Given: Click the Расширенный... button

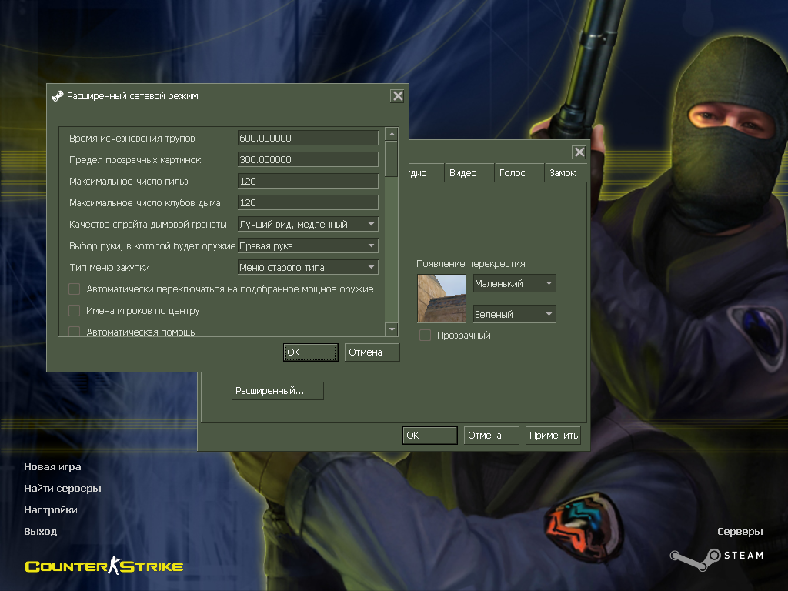Looking at the screenshot, I should (x=277, y=390).
